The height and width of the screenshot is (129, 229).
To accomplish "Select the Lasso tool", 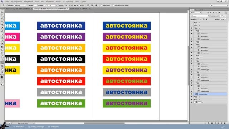I will [2, 18].
